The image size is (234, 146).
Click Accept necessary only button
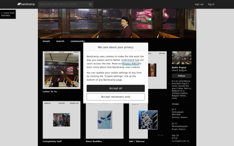click(x=116, y=97)
